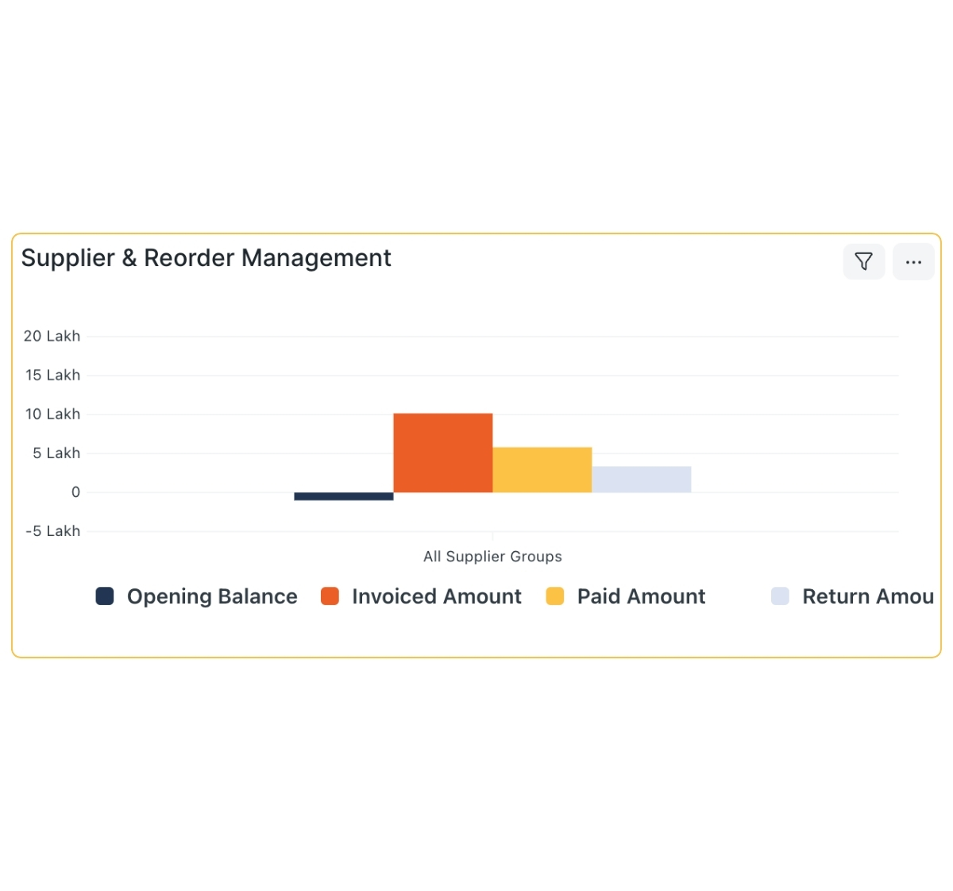This screenshot has width=953, height=891.
Task: Click the 20 Lakh y-axis label
Action: point(52,336)
